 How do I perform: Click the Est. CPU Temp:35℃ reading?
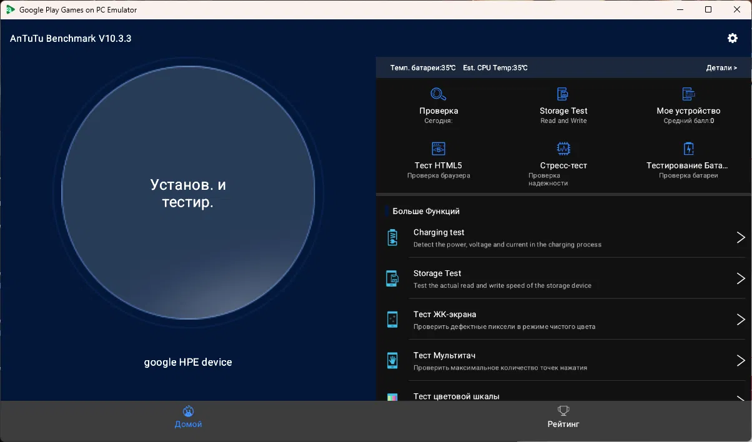tap(495, 67)
